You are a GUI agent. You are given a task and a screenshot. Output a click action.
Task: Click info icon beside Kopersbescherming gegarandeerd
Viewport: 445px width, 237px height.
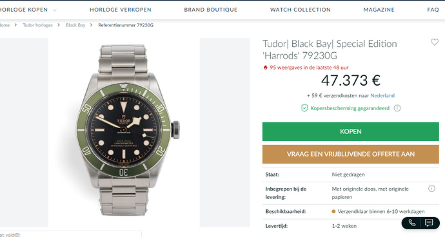tap(397, 108)
